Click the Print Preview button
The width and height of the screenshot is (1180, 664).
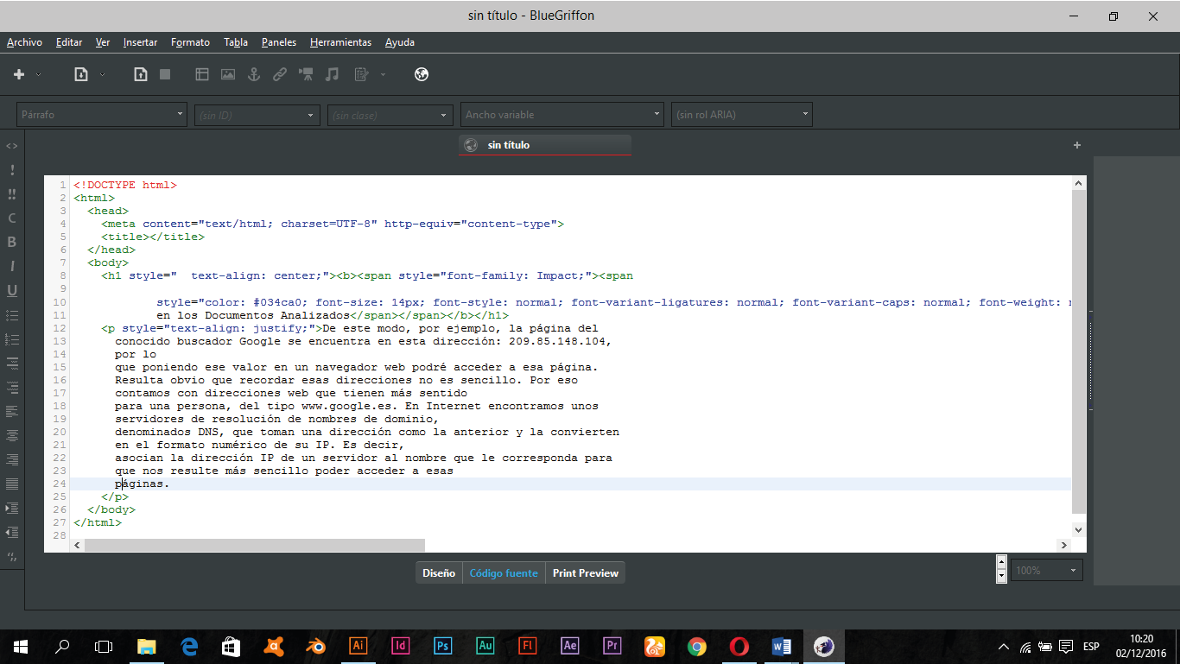pos(585,573)
